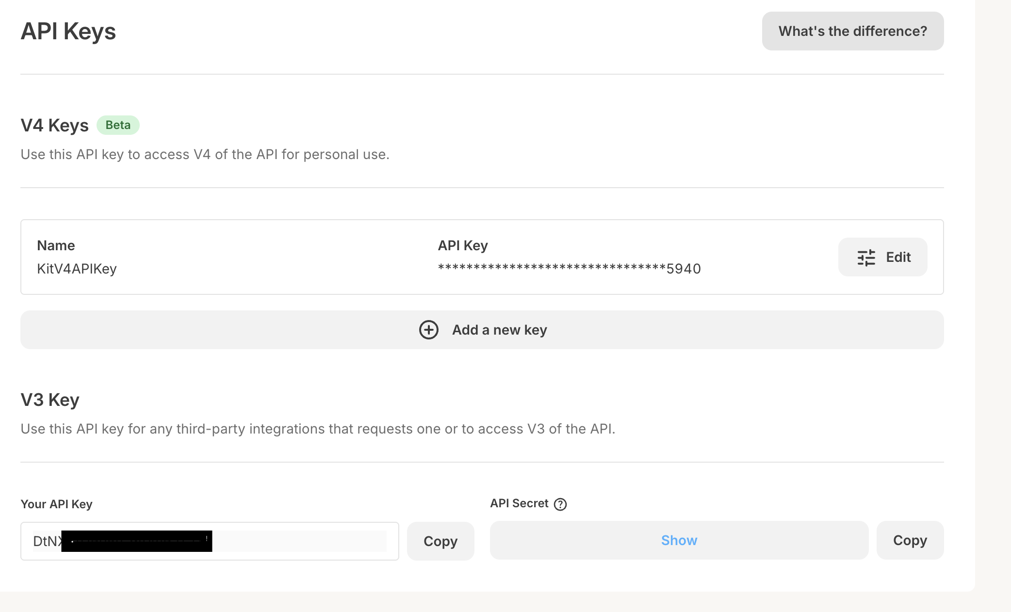1011x612 pixels.
Task: Show the API Secret
Action: point(679,540)
